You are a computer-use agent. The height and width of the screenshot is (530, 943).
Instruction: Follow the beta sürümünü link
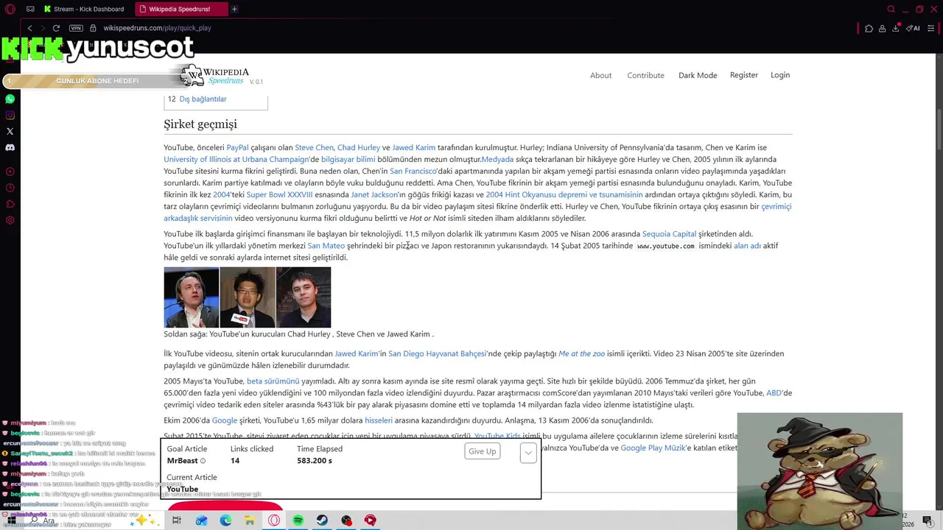[273, 381]
